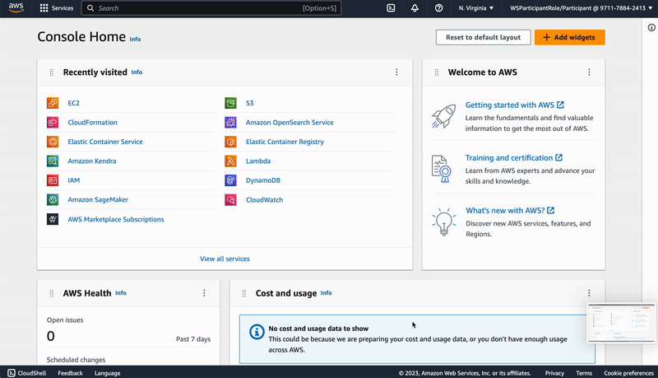Click the S3 bucket icon
The width and height of the screenshot is (658, 378).
[x=230, y=103]
